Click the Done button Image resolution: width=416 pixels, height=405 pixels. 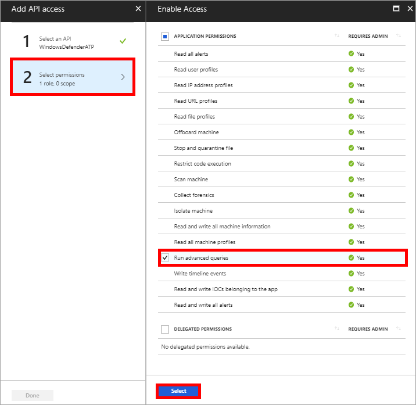33,396
